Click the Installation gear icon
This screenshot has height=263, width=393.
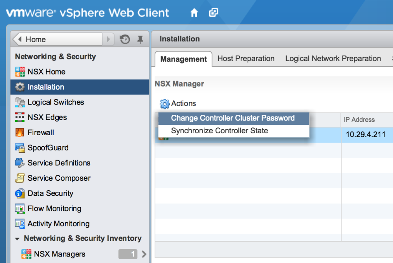click(x=20, y=87)
